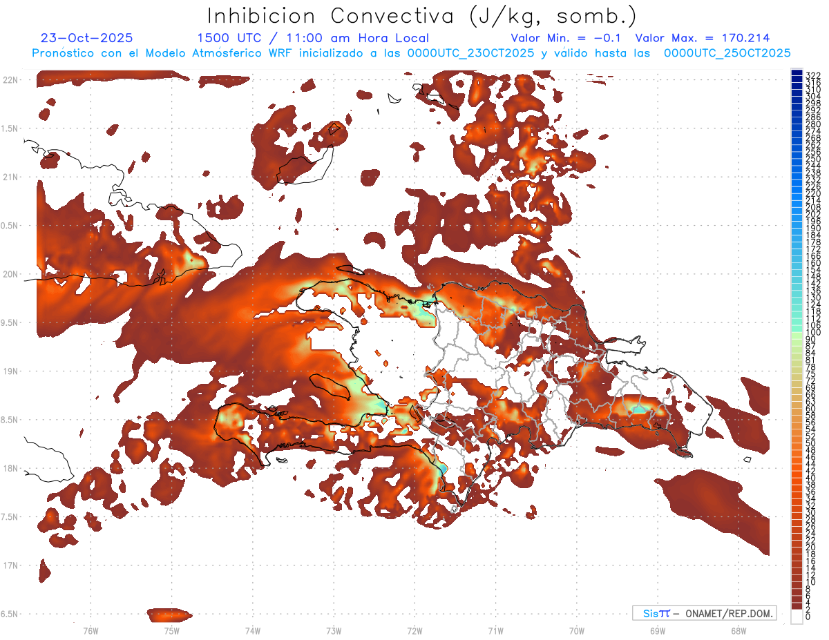Pick the white 0 color bar swatch
Viewport: 829px width, 640px height.
tap(797, 618)
